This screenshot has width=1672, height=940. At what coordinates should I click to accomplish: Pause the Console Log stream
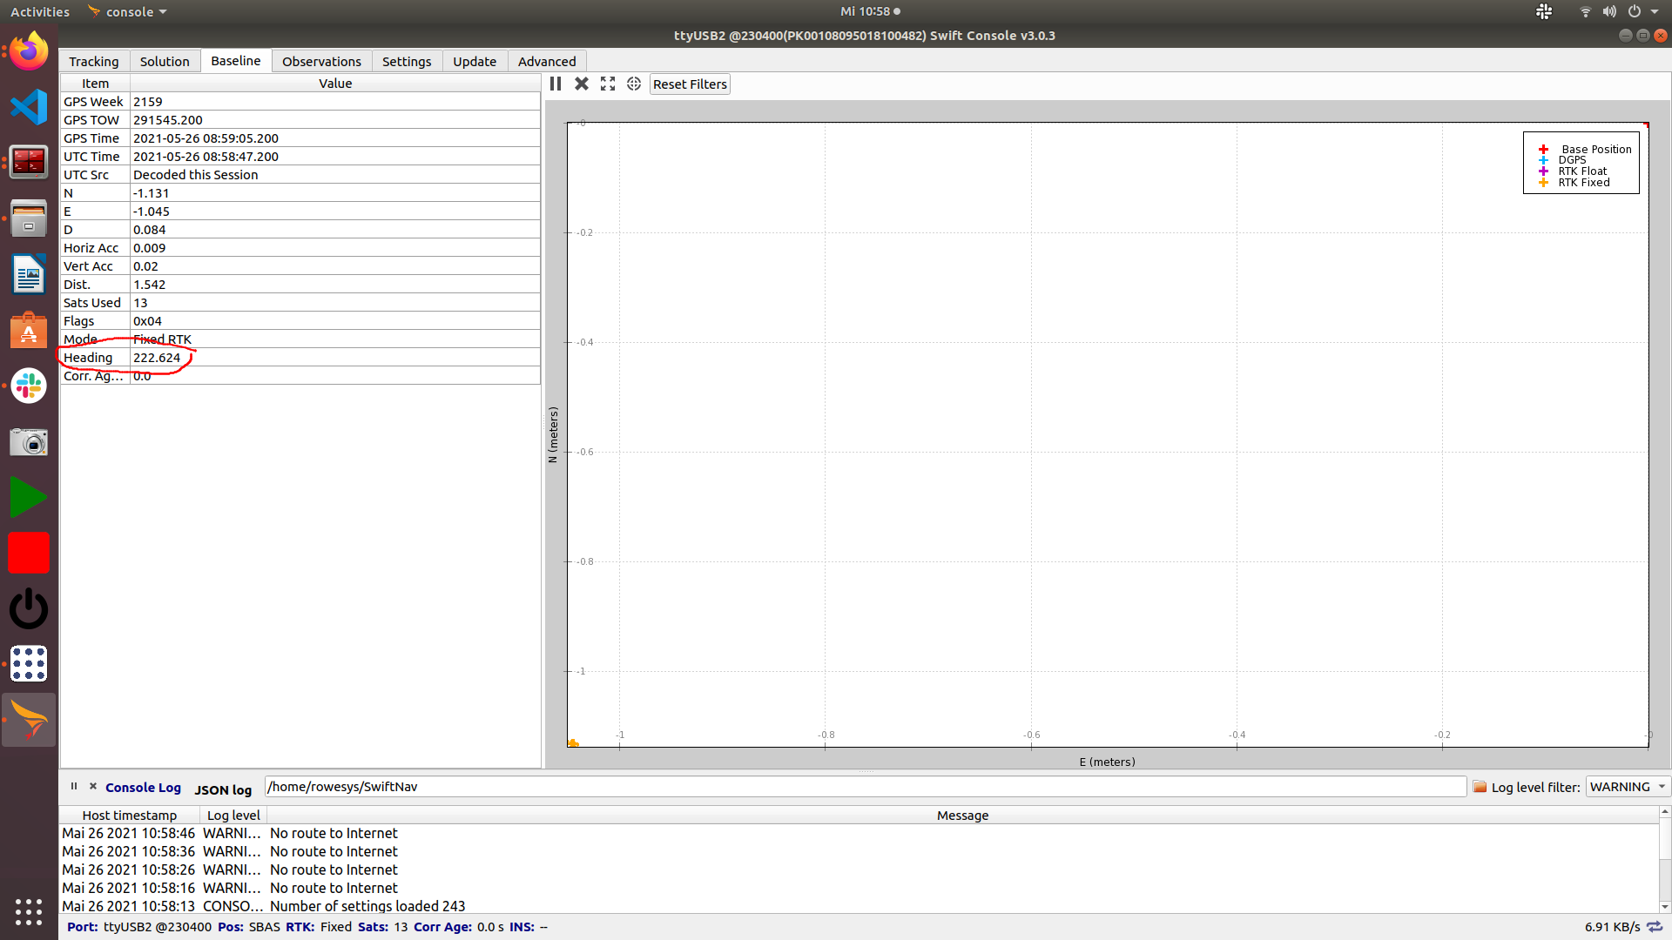(73, 786)
